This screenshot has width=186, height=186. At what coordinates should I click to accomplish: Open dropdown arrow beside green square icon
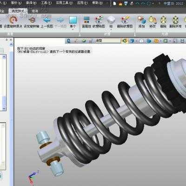coord(170,41)
